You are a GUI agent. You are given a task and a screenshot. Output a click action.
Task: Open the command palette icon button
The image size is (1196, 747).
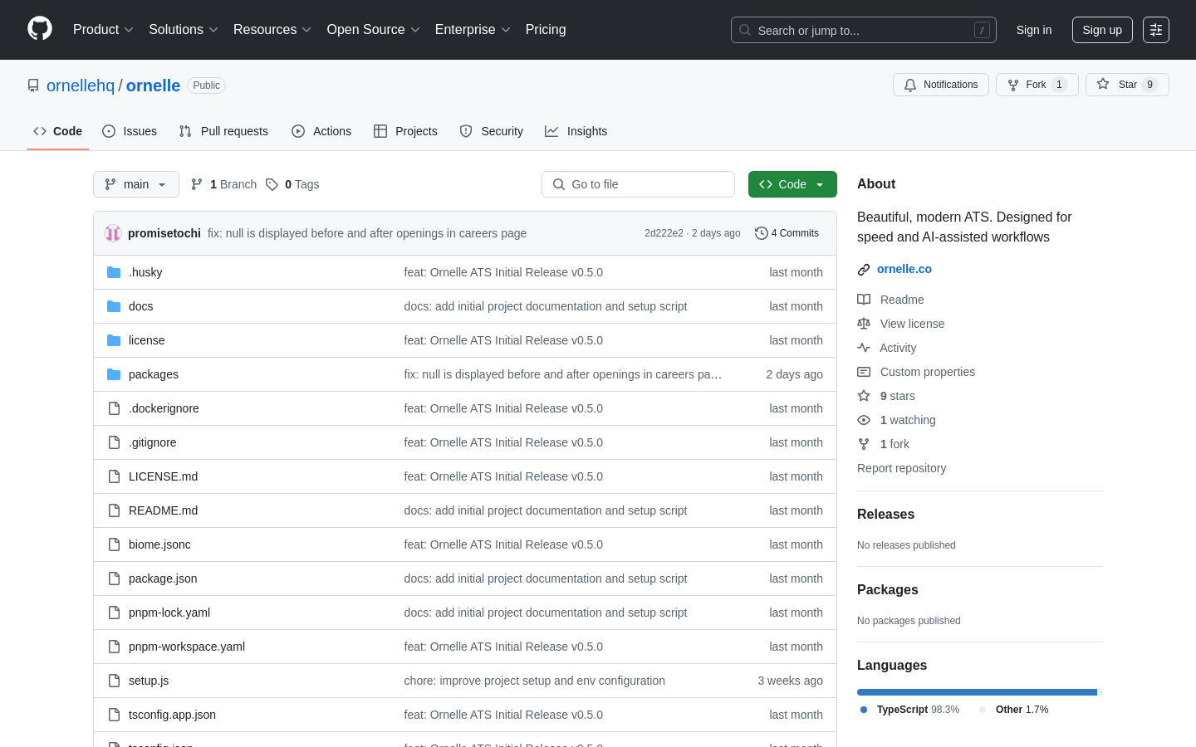pyautogui.click(x=1156, y=30)
